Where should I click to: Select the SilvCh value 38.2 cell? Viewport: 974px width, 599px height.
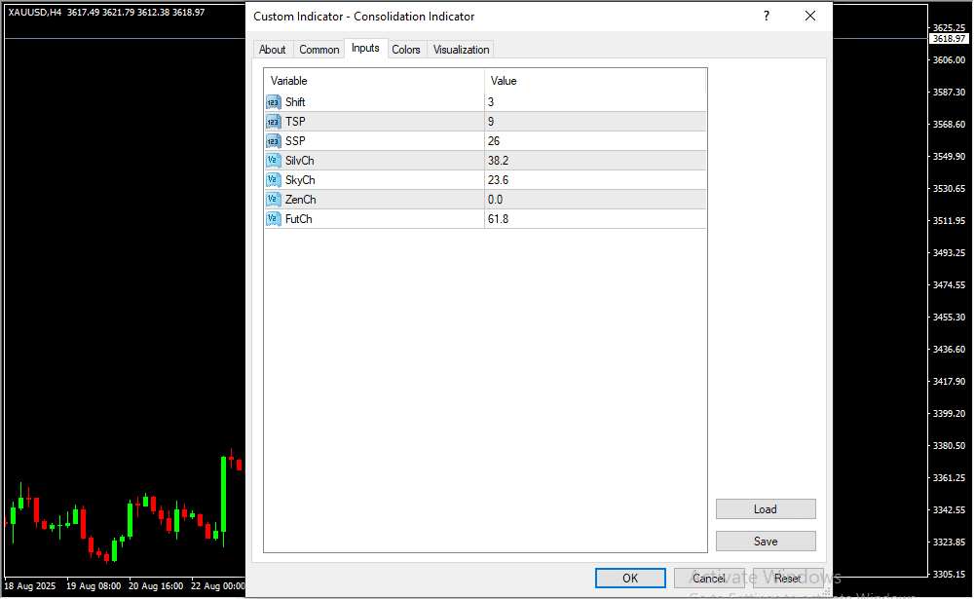pos(594,161)
